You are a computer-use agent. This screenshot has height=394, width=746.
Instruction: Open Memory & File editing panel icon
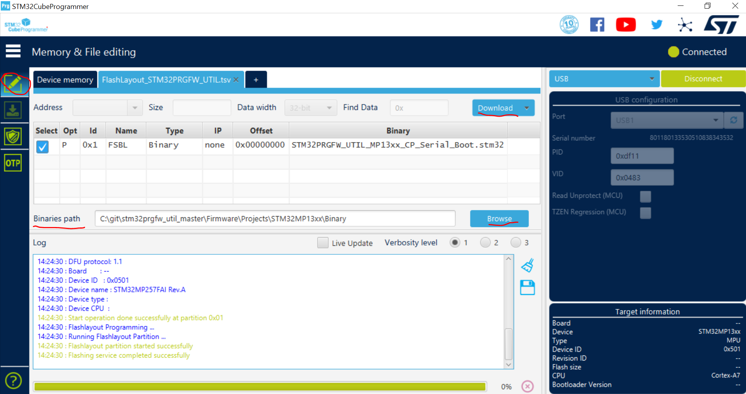[13, 83]
